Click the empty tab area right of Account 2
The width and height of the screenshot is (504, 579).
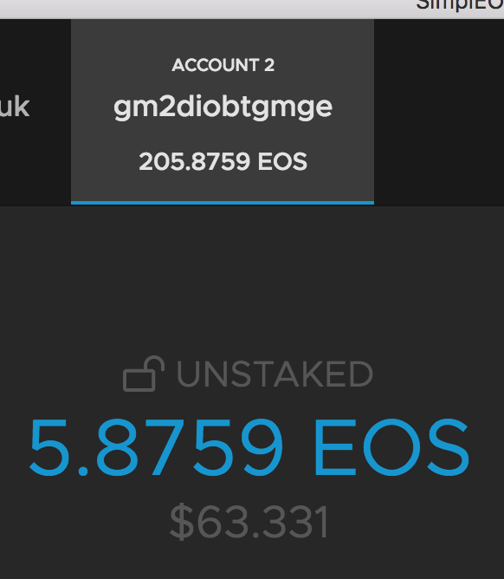pyautogui.click(x=439, y=112)
